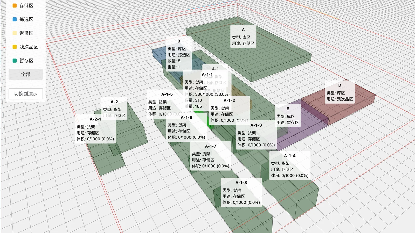
Task: Click the volume line in the A-1-4 card
Action: coord(290,176)
